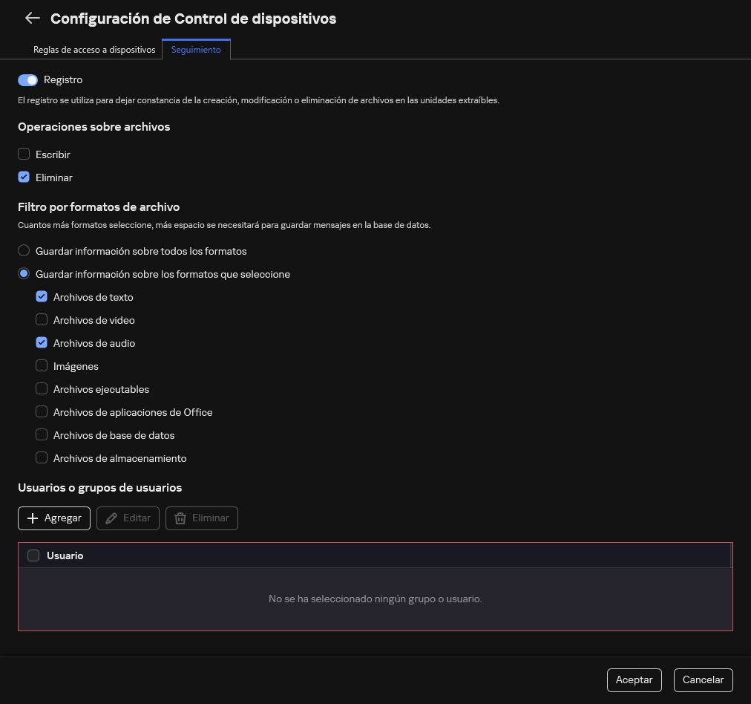
Task: Click the trash icon labeled Eliminar
Action: tap(180, 518)
